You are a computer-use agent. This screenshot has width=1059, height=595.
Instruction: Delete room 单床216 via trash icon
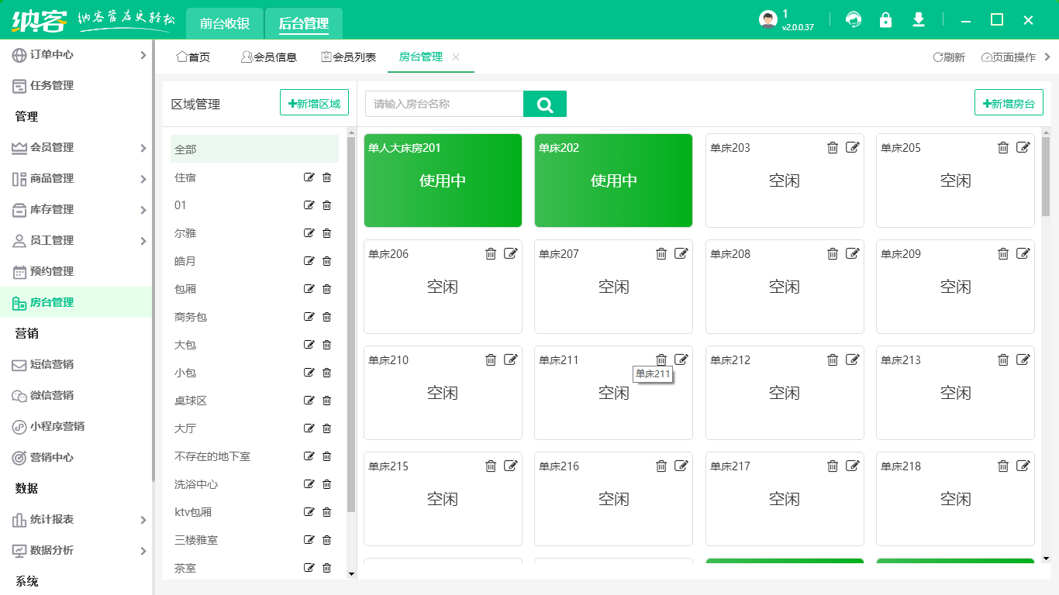pyautogui.click(x=661, y=466)
